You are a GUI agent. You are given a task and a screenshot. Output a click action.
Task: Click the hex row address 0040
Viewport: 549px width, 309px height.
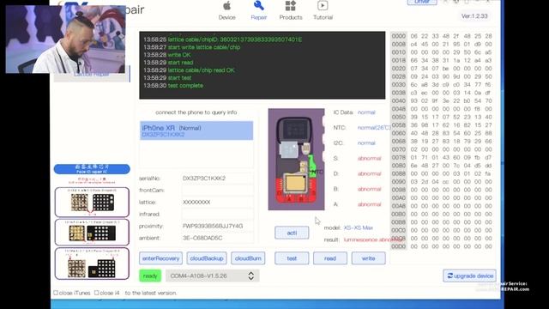click(398, 101)
